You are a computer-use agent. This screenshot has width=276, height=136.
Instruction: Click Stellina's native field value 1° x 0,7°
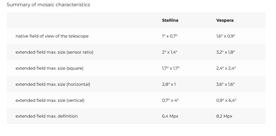coord(170,36)
